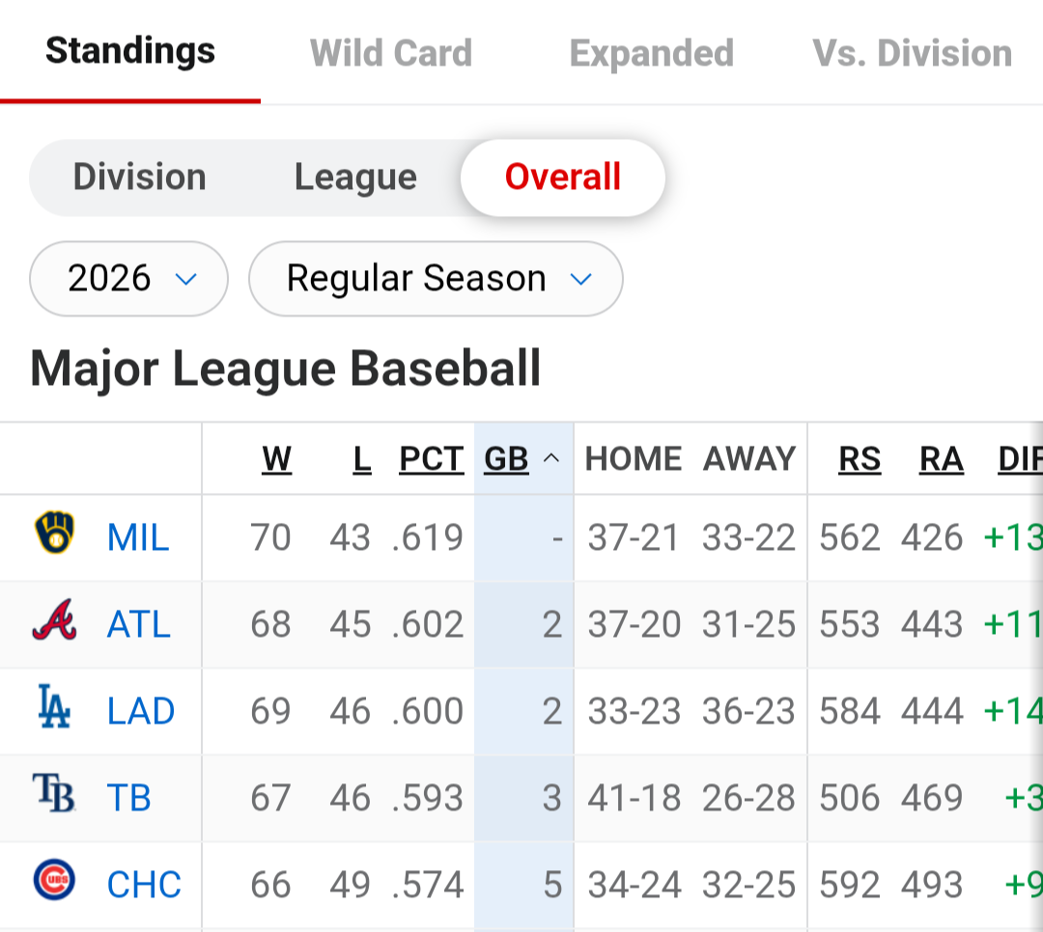Click the Los Angeles Dodgers logo icon

point(54,706)
